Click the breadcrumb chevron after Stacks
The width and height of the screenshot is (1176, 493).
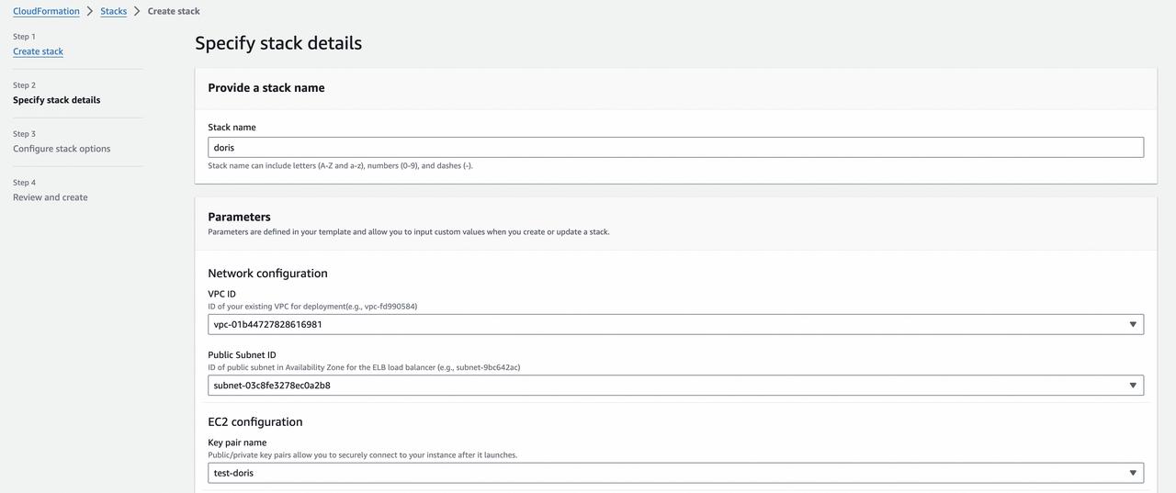point(137,11)
